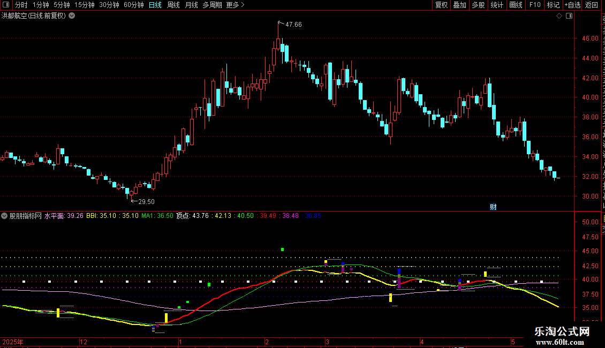This screenshot has width=605, height=348.
Task: Switch to 日线 daily chart
Action: tap(155, 5)
